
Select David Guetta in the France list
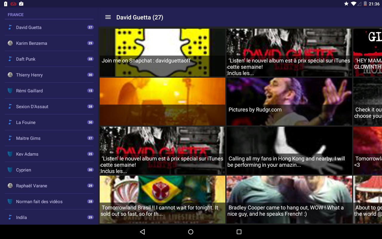tap(49, 27)
